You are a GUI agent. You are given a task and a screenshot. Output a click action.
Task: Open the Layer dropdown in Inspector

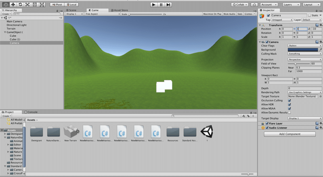pos(311,20)
